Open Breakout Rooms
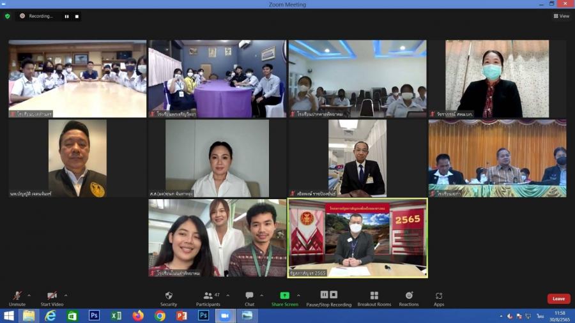The image size is (575, 323). 374,298
